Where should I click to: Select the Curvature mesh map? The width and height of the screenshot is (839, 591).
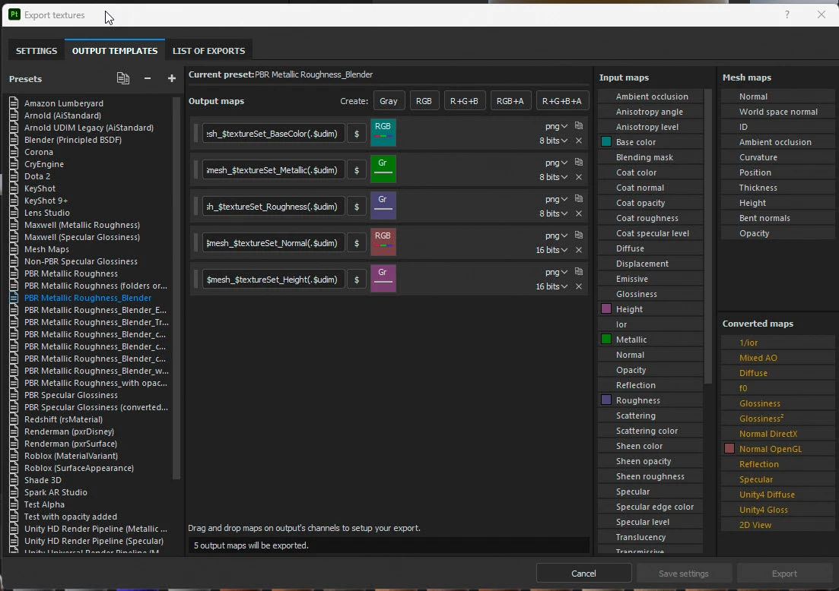[778, 157]
